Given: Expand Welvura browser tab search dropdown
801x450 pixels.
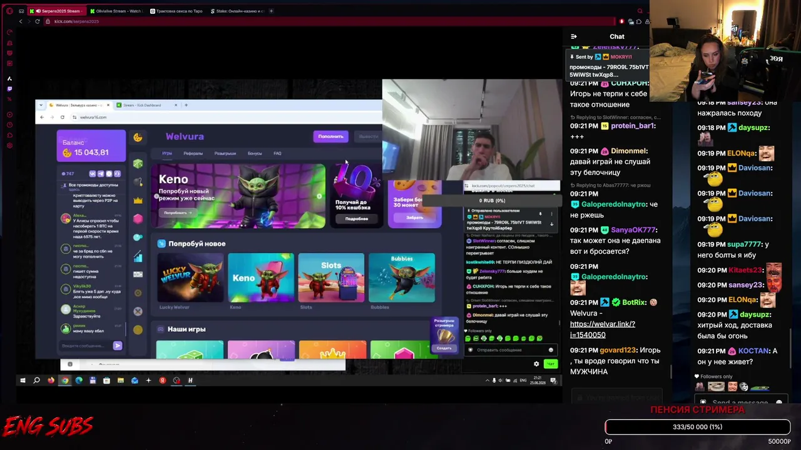Looking at the screenshot, I should click(41, 105).
